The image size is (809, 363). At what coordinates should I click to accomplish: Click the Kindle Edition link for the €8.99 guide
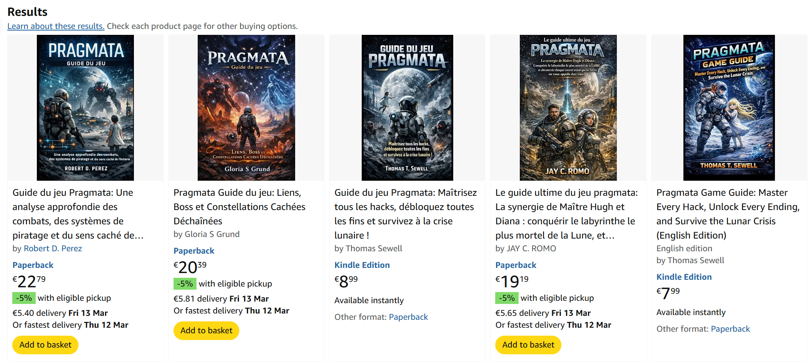tap(362, 265)
